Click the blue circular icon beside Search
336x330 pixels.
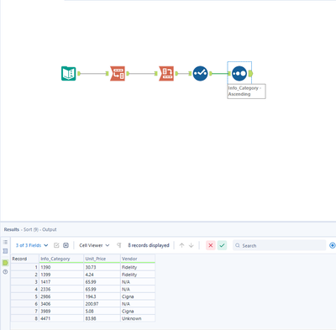333,245
